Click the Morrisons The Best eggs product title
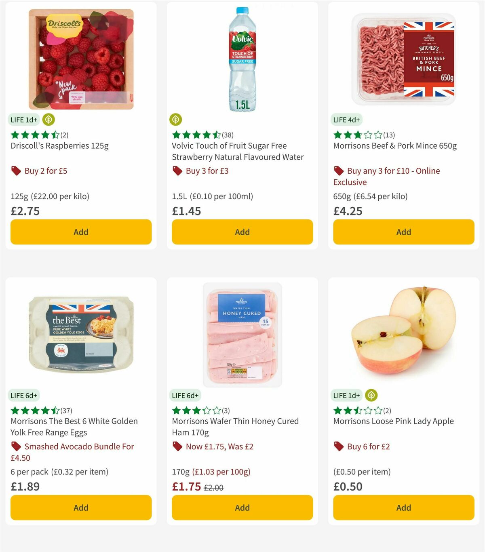Screen dimensions: 485x552 (x=74, y=426)
